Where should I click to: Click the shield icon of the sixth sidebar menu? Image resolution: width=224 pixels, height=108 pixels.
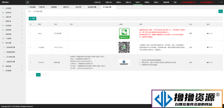click(x=3, y=30)
